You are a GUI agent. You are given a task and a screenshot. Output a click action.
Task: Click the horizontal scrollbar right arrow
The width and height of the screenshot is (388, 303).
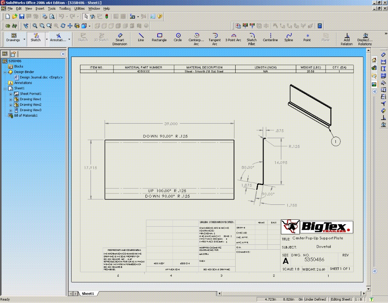[363, 294]
